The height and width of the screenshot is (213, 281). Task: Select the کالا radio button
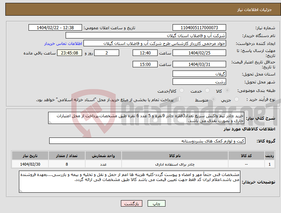(x=227, y=90)
